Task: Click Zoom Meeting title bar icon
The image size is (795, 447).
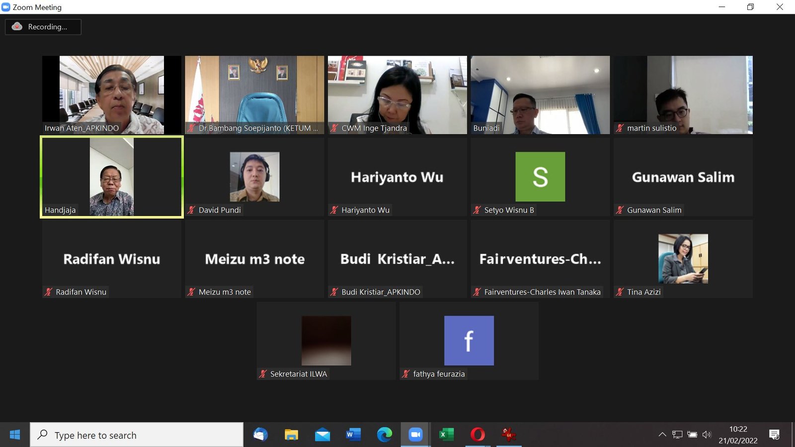Action: 6,7
